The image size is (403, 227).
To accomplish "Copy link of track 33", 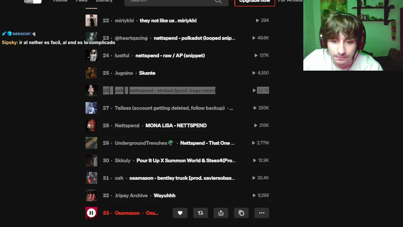I will [x=241, y=213].
